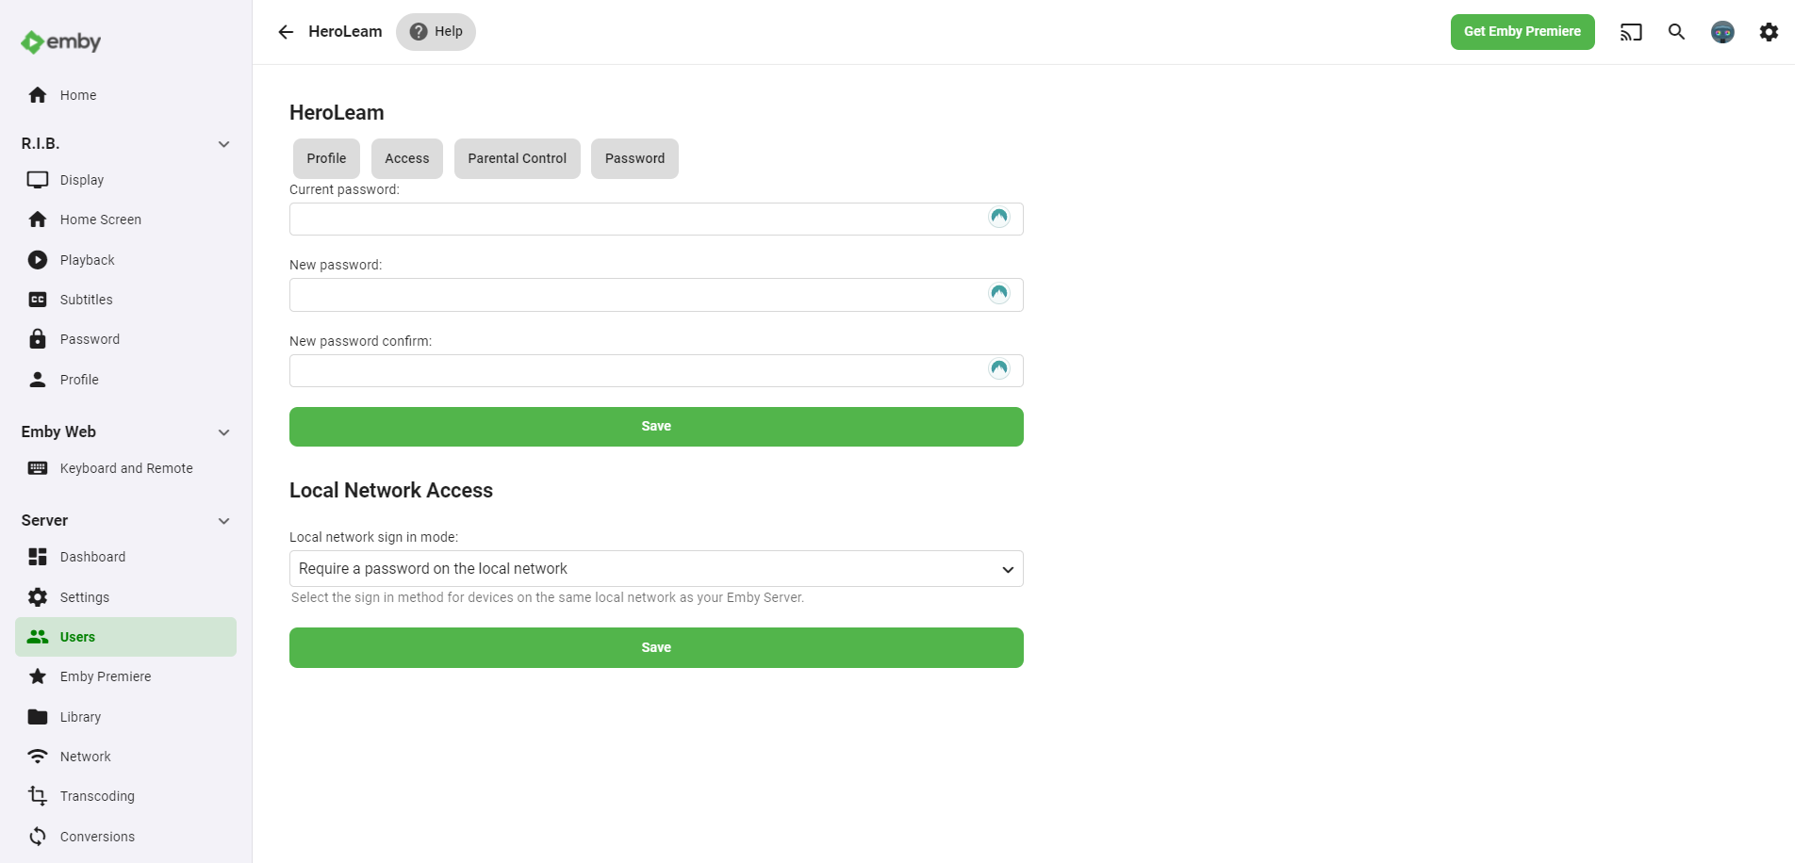
Task: Click the Emby logo
Action: point(61,41)
